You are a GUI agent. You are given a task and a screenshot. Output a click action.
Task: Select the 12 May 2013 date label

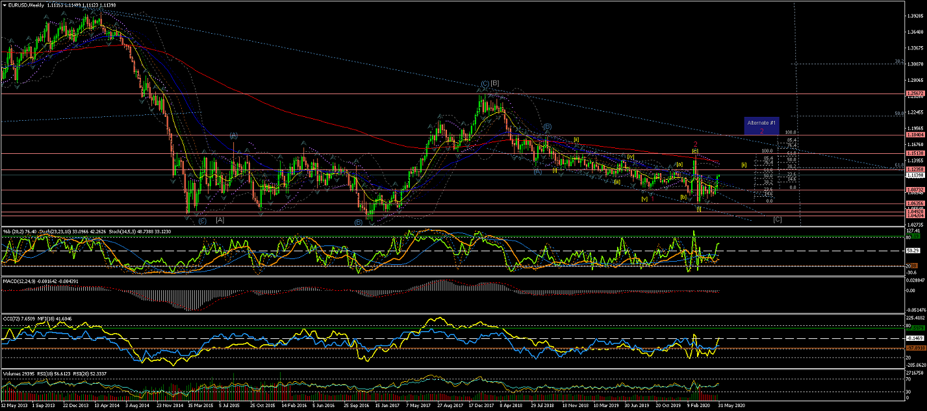click(x=16, y=406)
